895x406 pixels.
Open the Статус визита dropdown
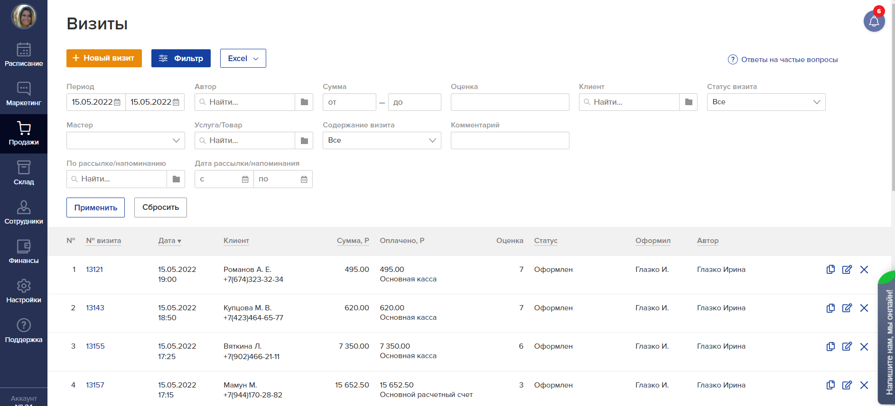click(766, 102)
